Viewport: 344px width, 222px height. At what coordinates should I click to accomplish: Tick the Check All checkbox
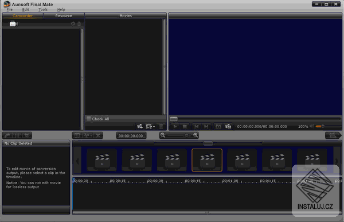pos(89,119)
